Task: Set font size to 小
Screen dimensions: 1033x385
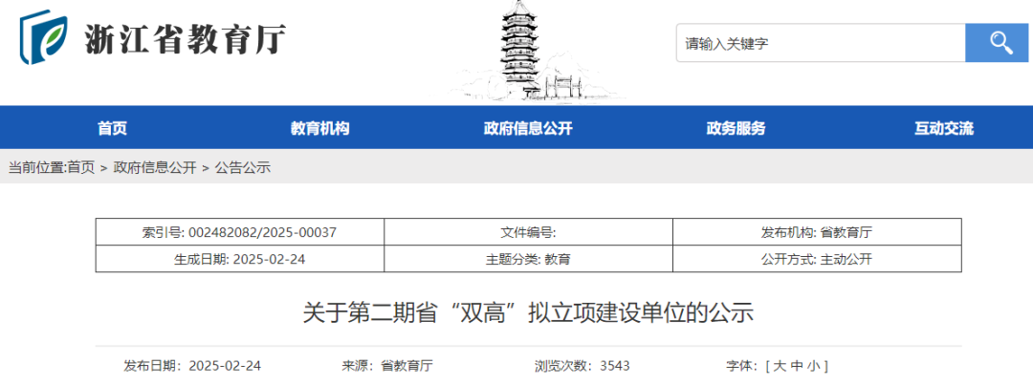Action: pos(814,366)
